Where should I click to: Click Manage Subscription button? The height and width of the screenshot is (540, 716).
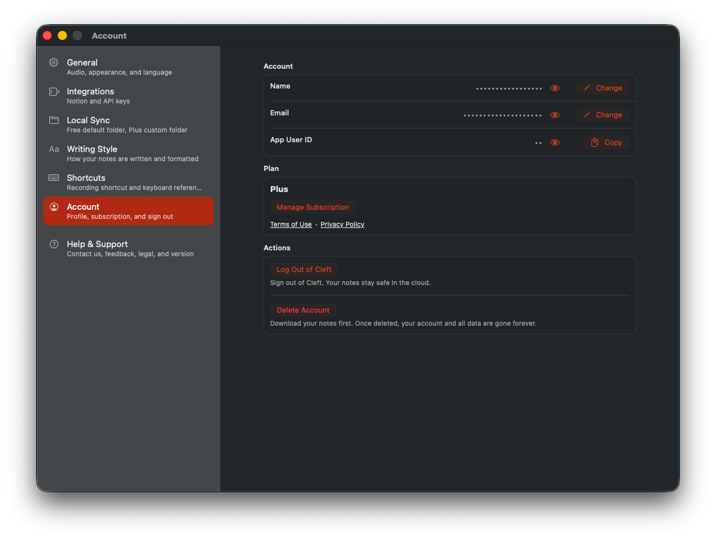tap(313, 207)
